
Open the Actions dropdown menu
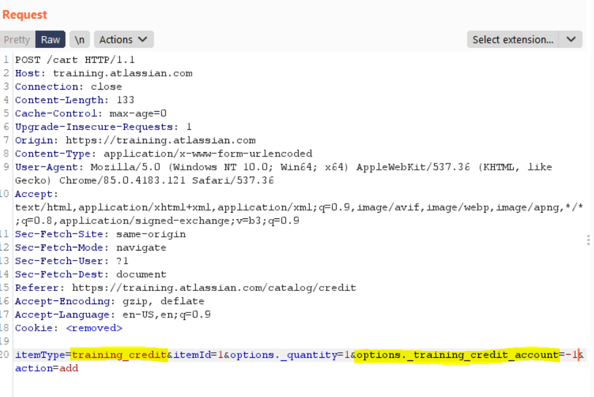(x=124, y=40)
